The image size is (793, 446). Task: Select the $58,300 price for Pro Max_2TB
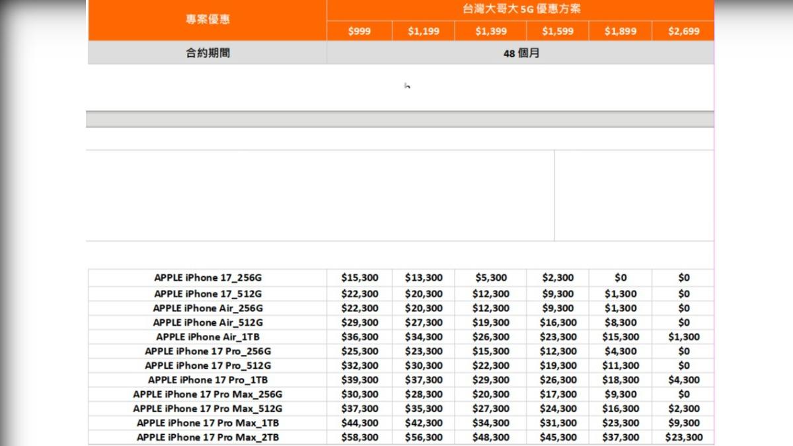[x=359, y=437]
